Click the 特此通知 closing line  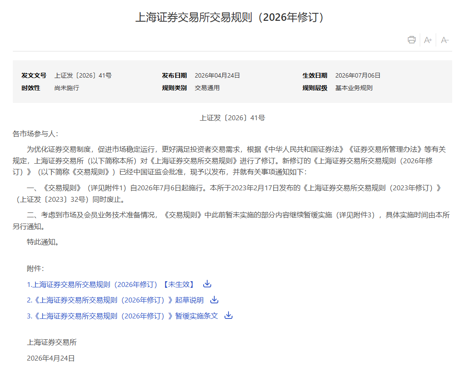click(43, 242)
